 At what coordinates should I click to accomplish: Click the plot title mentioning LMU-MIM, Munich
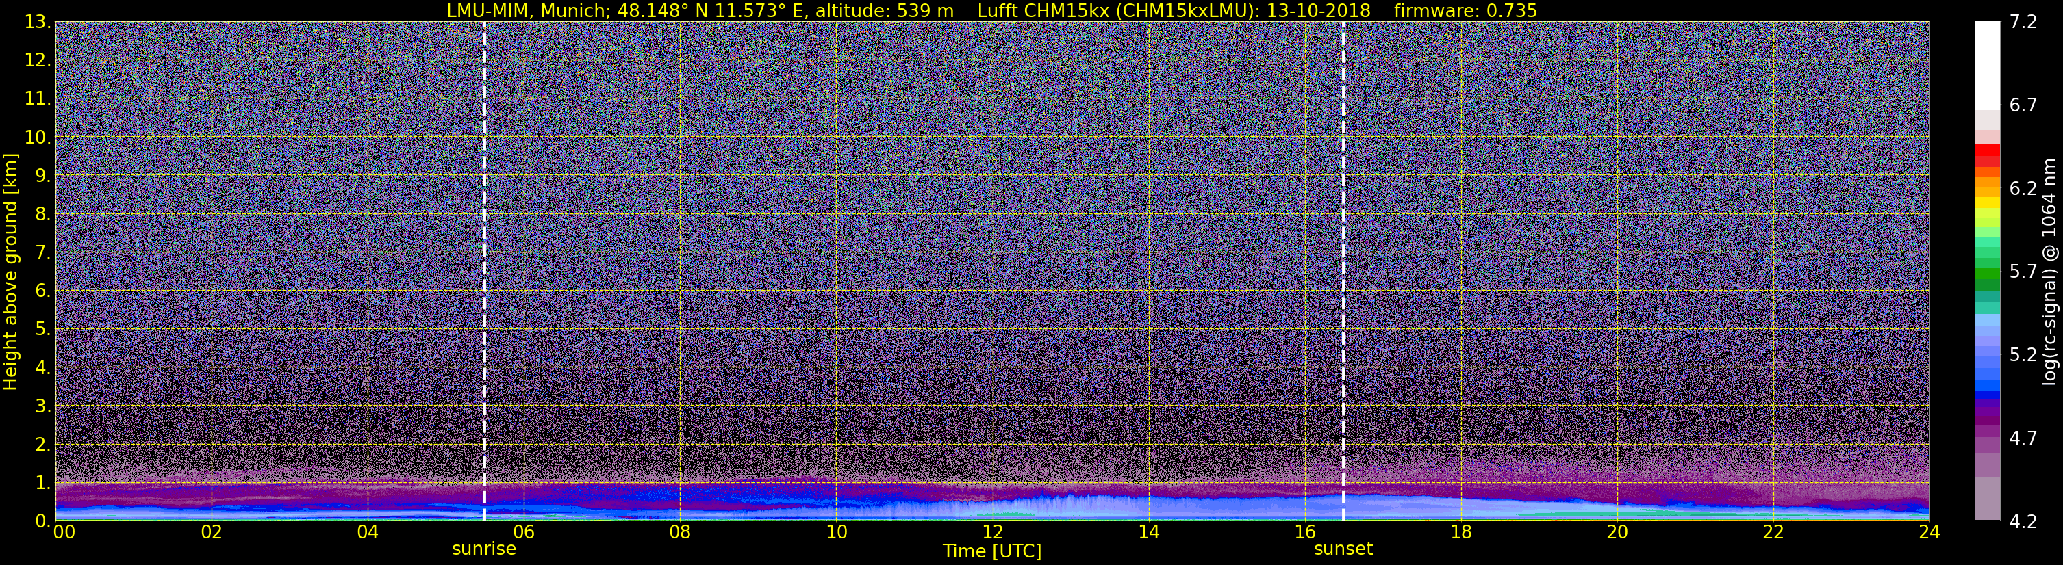pos(991,10)
